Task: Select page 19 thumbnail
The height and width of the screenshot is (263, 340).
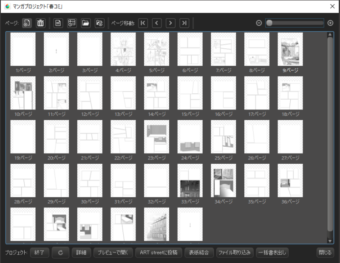Action: 23,137
